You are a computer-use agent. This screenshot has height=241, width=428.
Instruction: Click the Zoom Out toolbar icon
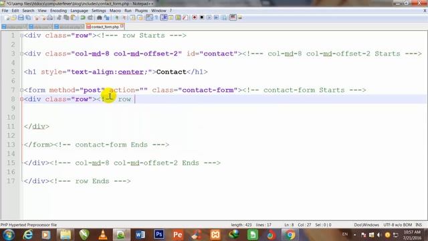click(124, 18)
